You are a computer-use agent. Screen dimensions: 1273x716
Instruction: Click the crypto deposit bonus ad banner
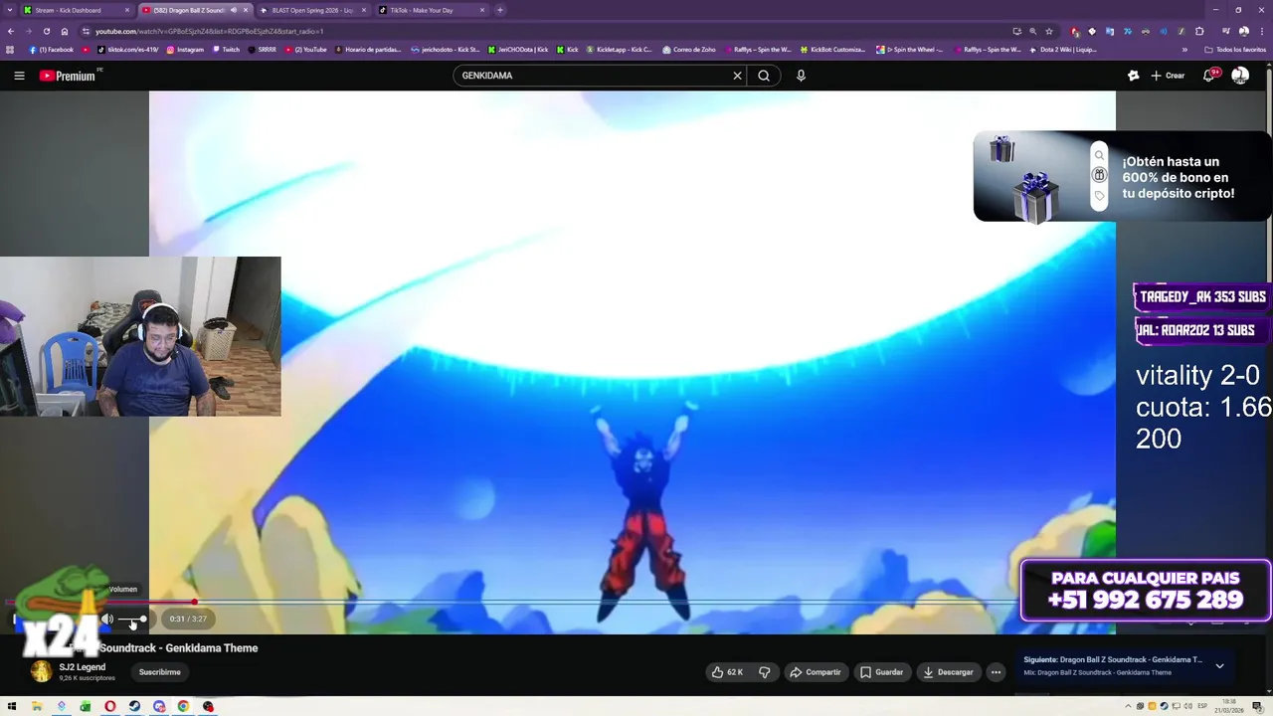(x=1122, y=177)
